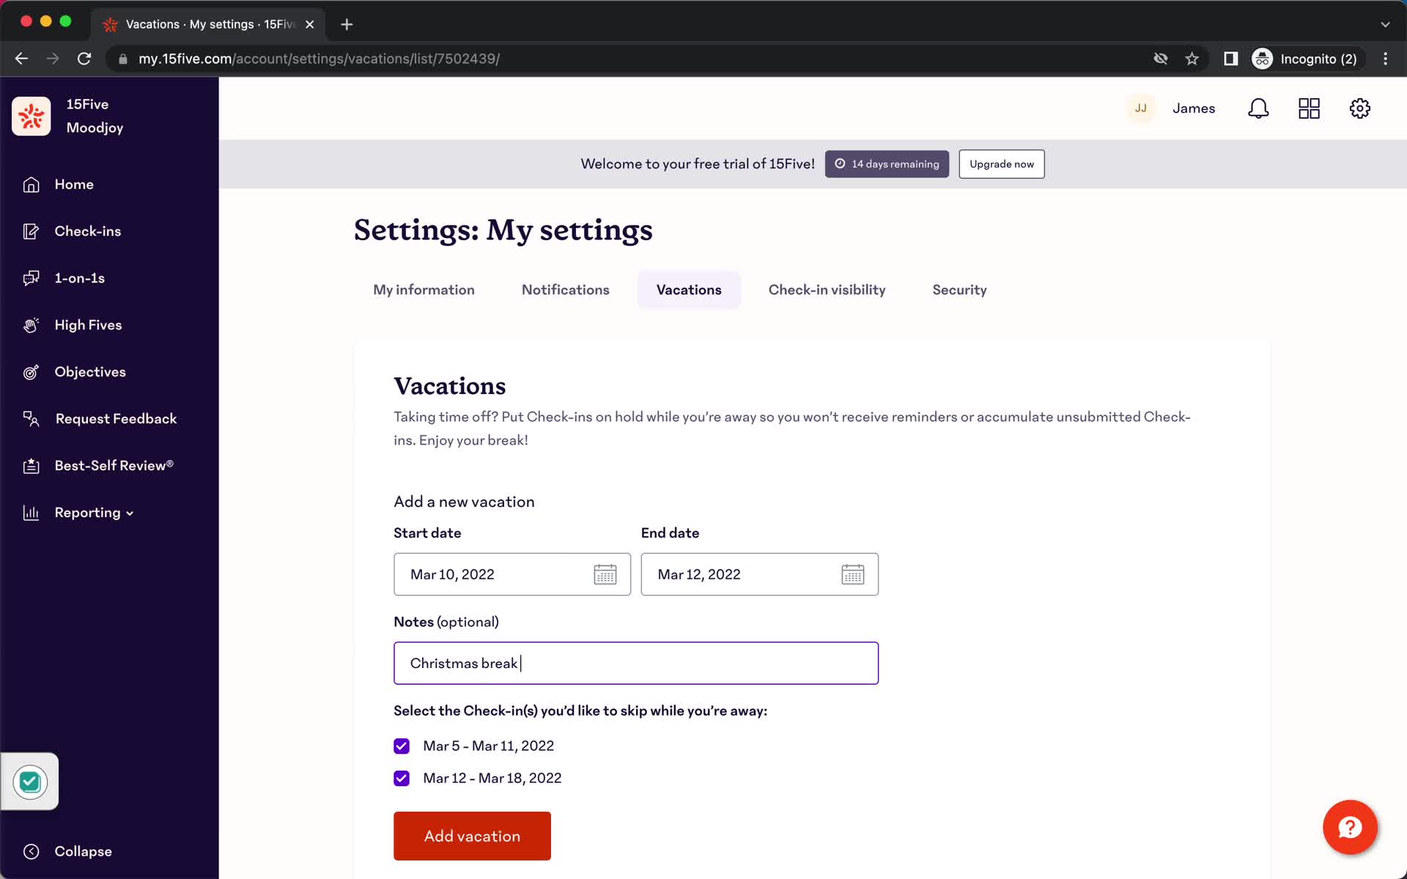The width and height of the screenshot is (1407, 879).
Task: Click the Notes optional input field
Action: point(636,662)
